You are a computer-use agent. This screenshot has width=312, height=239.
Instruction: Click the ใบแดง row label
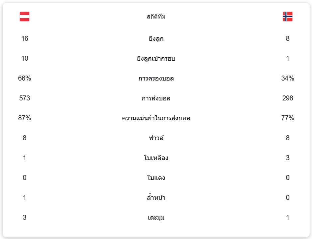click(156, 178)
